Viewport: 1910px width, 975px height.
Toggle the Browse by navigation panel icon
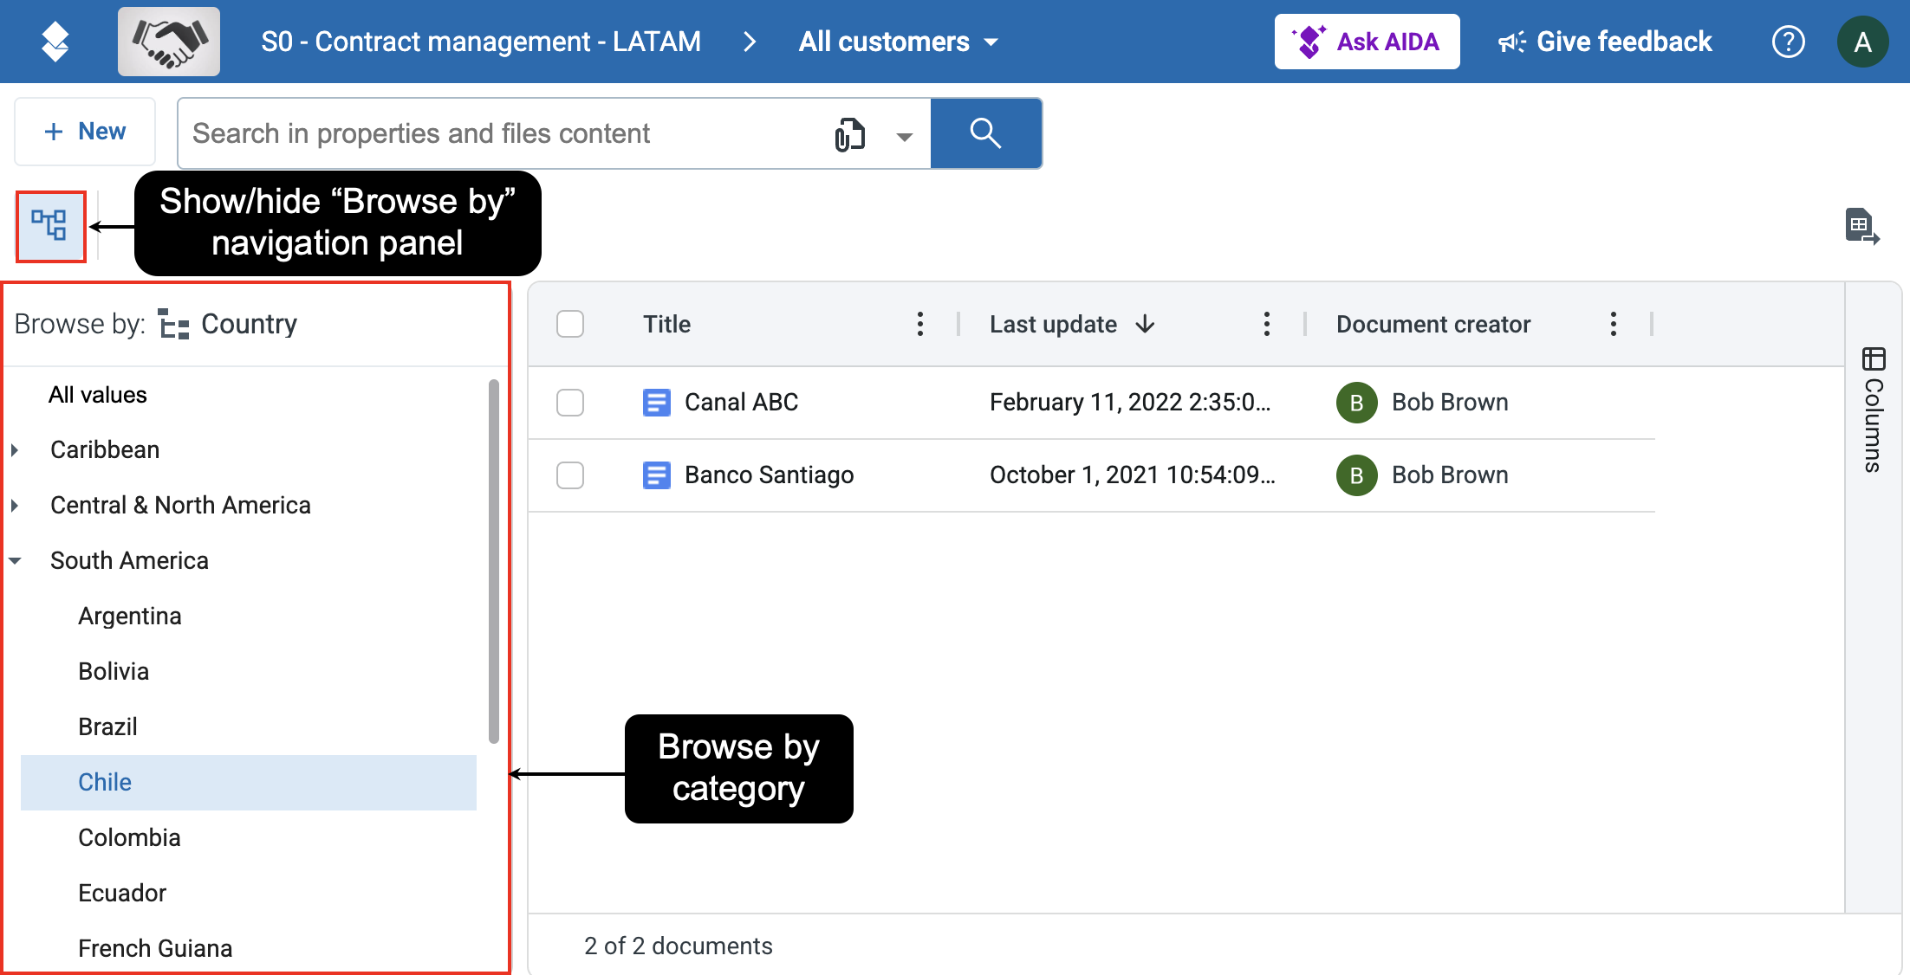[50, 226]
